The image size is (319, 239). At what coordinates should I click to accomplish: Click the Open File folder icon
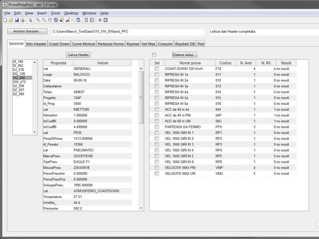[x=11, y=20]
